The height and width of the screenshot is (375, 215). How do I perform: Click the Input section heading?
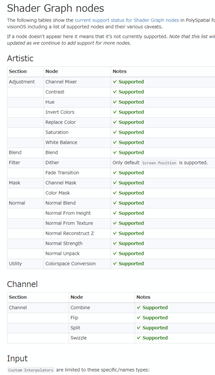coord(17,359)
